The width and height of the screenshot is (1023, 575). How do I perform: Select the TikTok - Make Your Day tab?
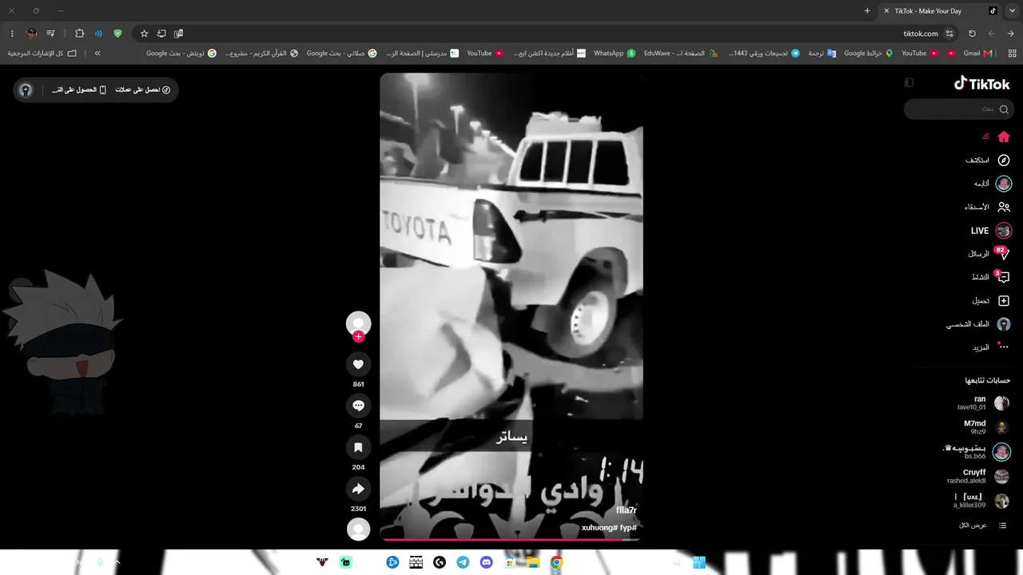click(940, 11)
